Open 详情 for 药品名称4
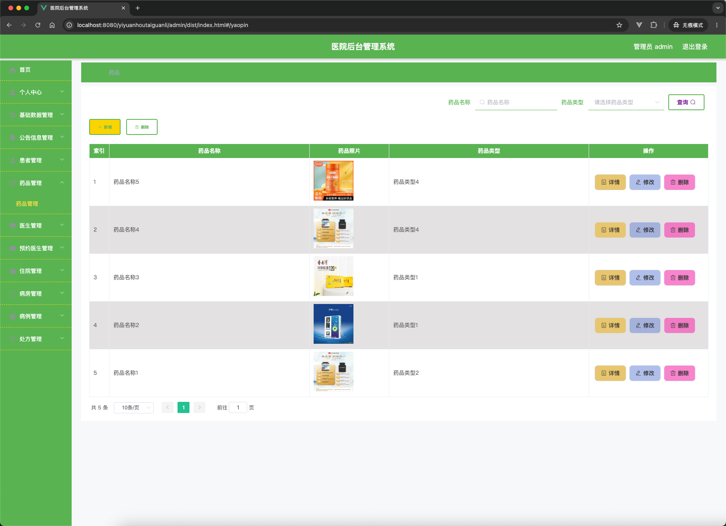The width and height of the screenshot is (726, 526). [x=610, y=230]
